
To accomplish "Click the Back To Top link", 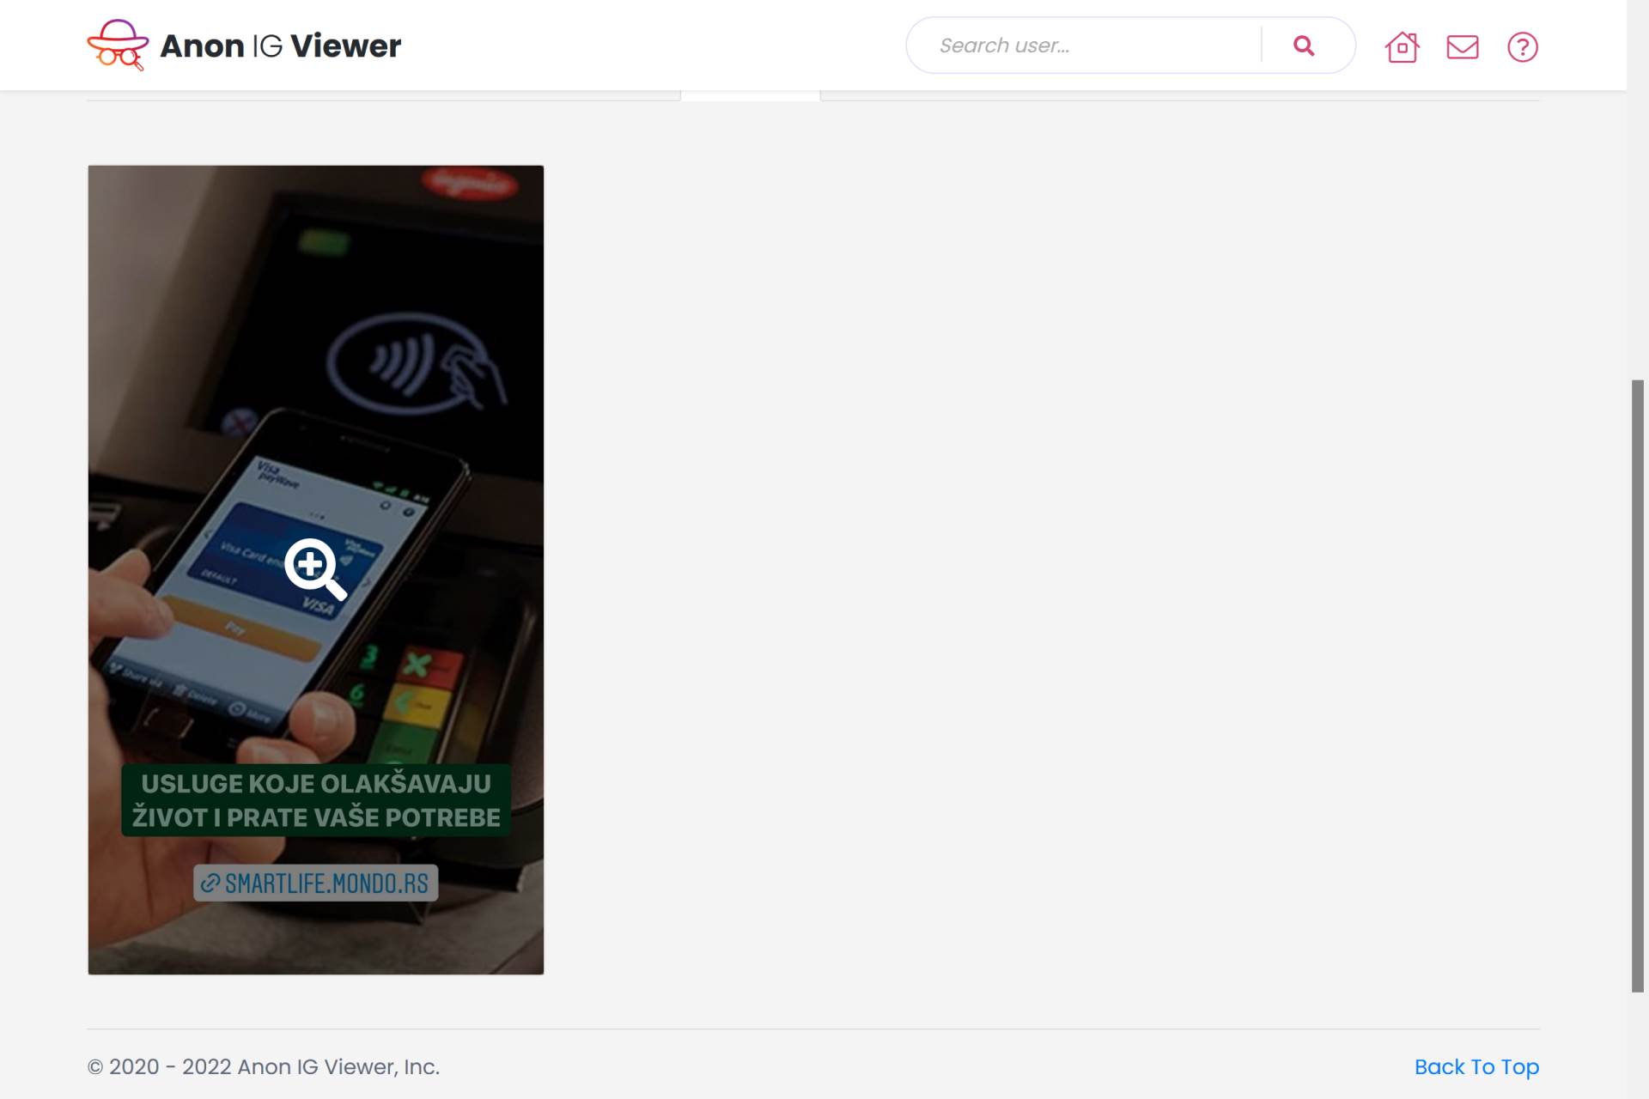I will click(x=1476, y=1066).
